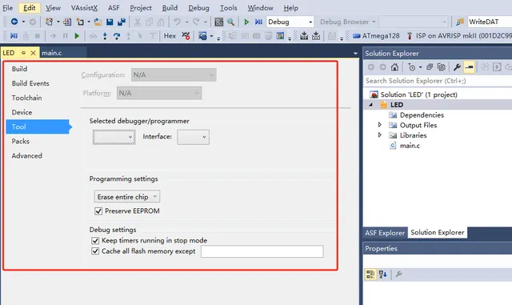Viewport: 512px width, 305px height.
Task: Click the flash memory exception text field
Action: [x=262, y=251]
